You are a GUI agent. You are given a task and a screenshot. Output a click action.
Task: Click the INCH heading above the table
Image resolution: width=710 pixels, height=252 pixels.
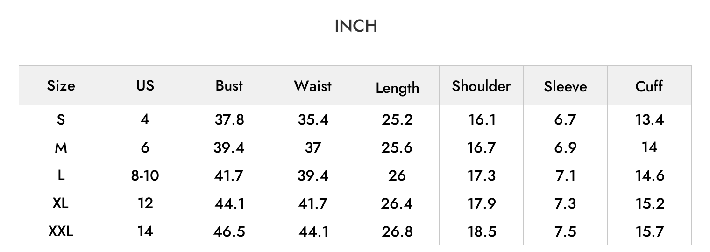356,26
